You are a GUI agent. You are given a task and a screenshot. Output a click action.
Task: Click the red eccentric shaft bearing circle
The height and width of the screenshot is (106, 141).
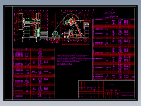coord(71,21)
